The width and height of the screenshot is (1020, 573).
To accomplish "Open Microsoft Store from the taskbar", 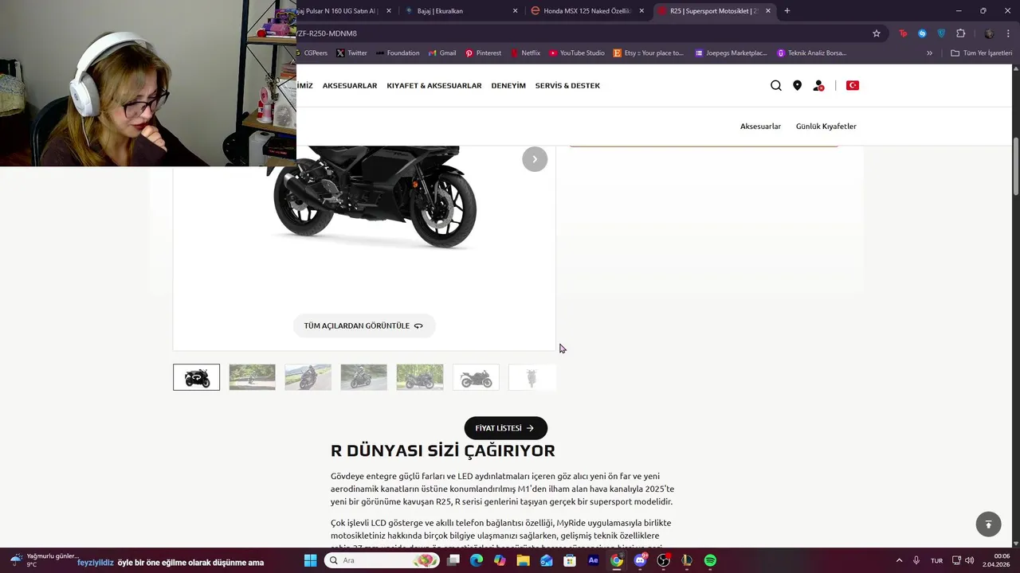I will click(x=570, y=560).
